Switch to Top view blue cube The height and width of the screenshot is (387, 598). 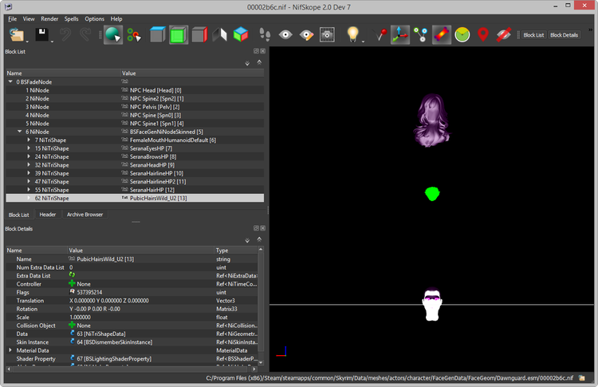[x=158, y=35]
